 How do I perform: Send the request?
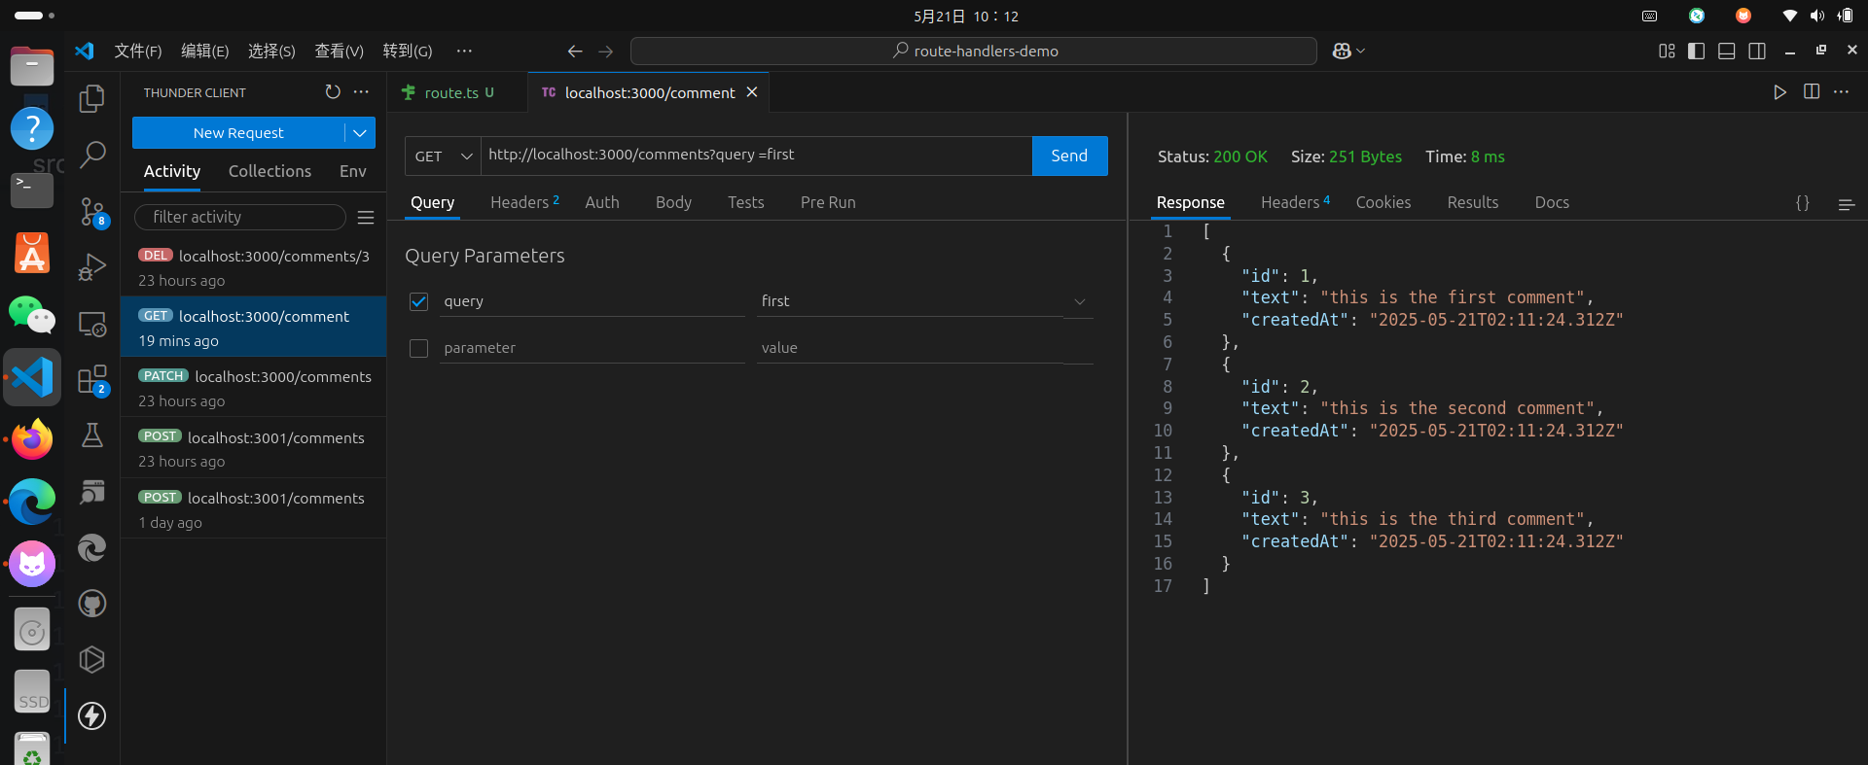coord(1068,156)
